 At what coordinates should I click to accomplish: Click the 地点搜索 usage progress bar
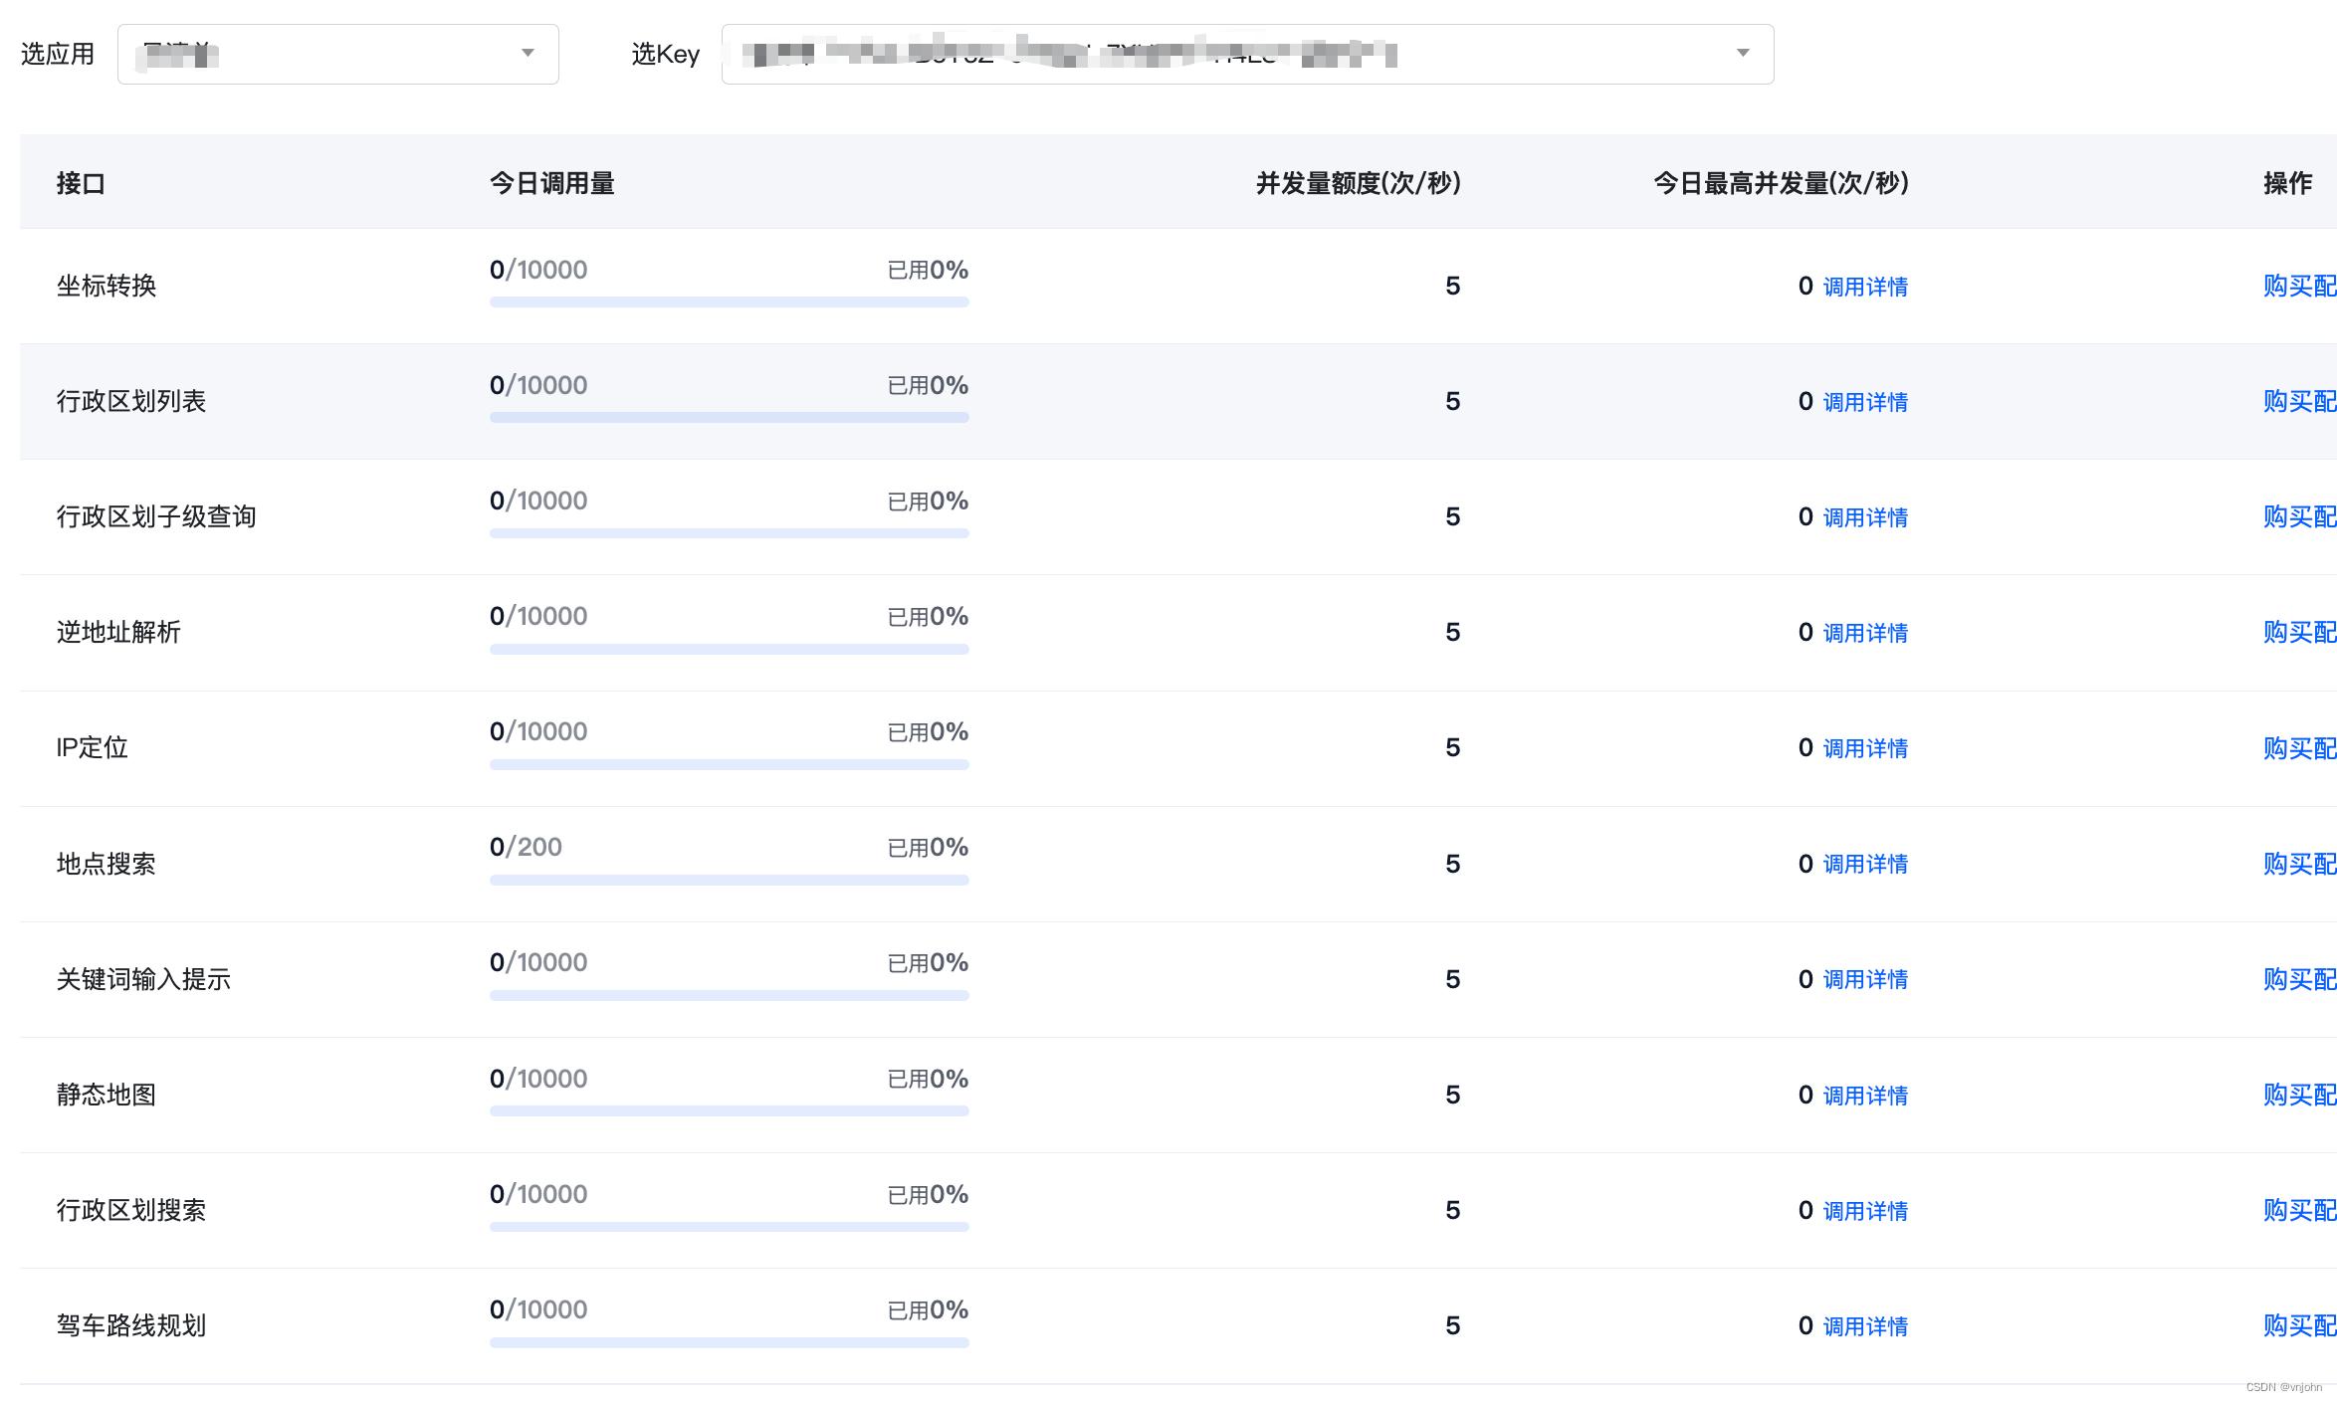tap(729, 880)
